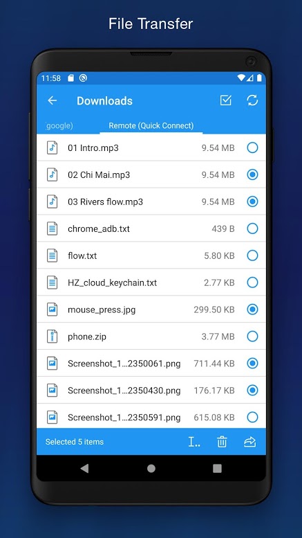
Task: Tap the 5.80 KB file size
Action: tap(219, 255)
